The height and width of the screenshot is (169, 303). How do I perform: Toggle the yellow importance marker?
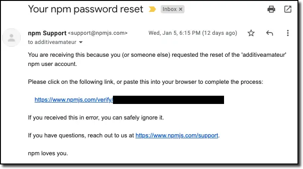point(152,9)
